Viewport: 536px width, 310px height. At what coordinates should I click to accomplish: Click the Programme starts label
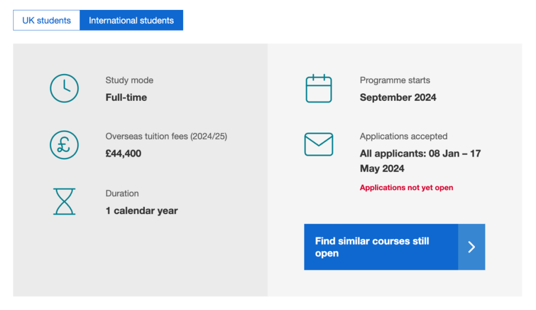395,80
